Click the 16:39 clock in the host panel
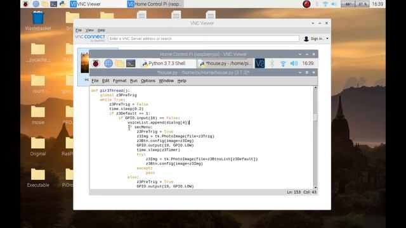This screenshot has width=406, height=228. 377,4
